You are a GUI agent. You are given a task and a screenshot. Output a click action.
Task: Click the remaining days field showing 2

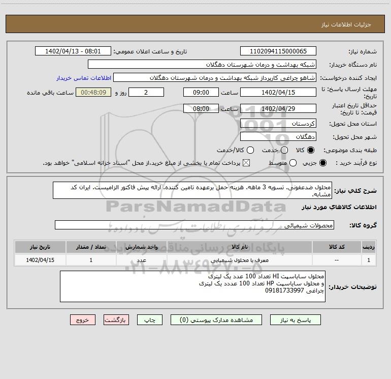[x=146, y=92]
